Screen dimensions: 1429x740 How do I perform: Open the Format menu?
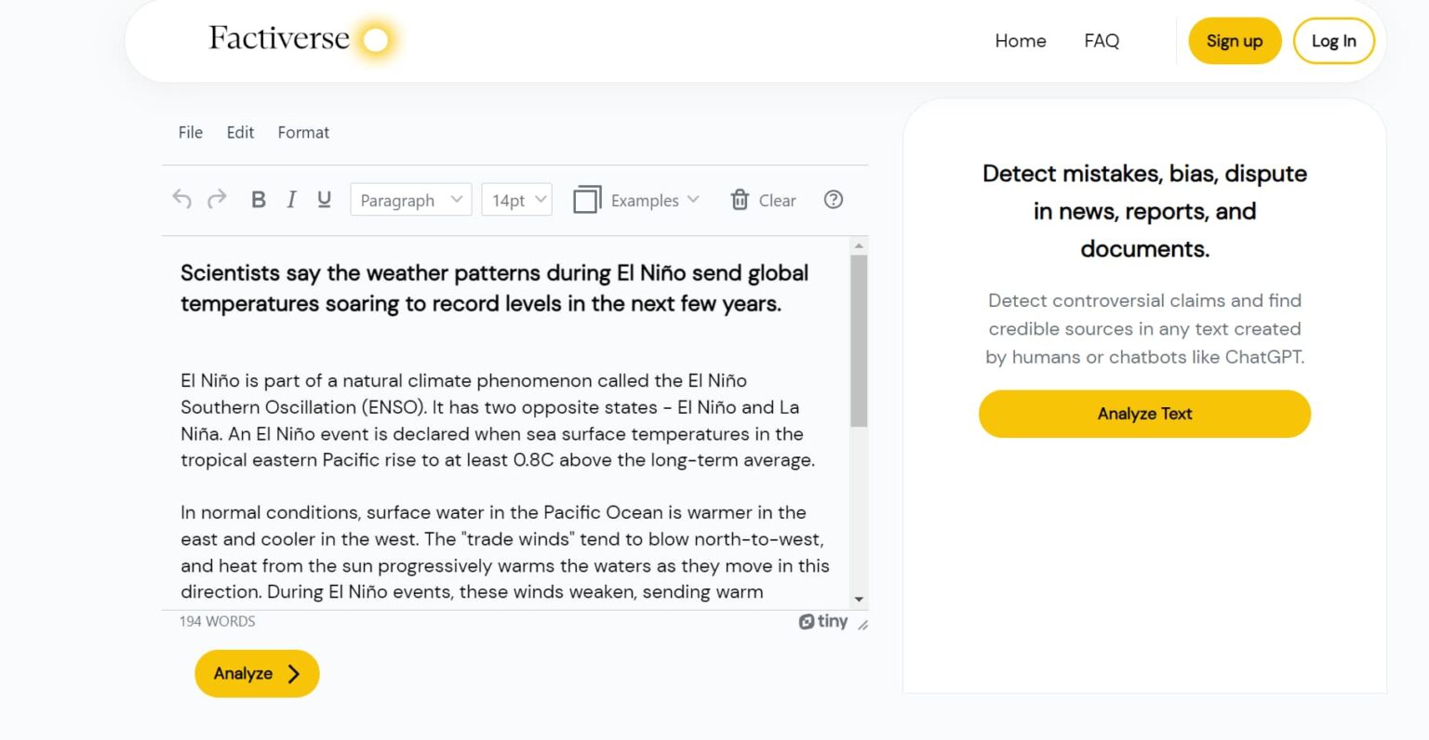303,133
